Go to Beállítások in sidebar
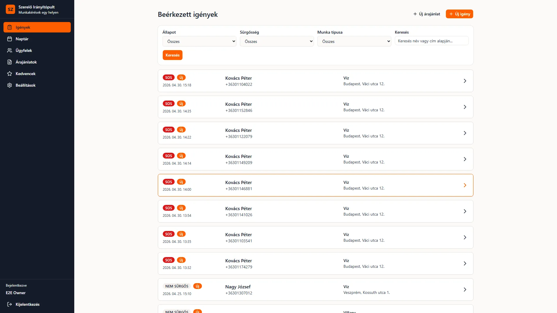557x313 pixels. [x=37, y=85]
